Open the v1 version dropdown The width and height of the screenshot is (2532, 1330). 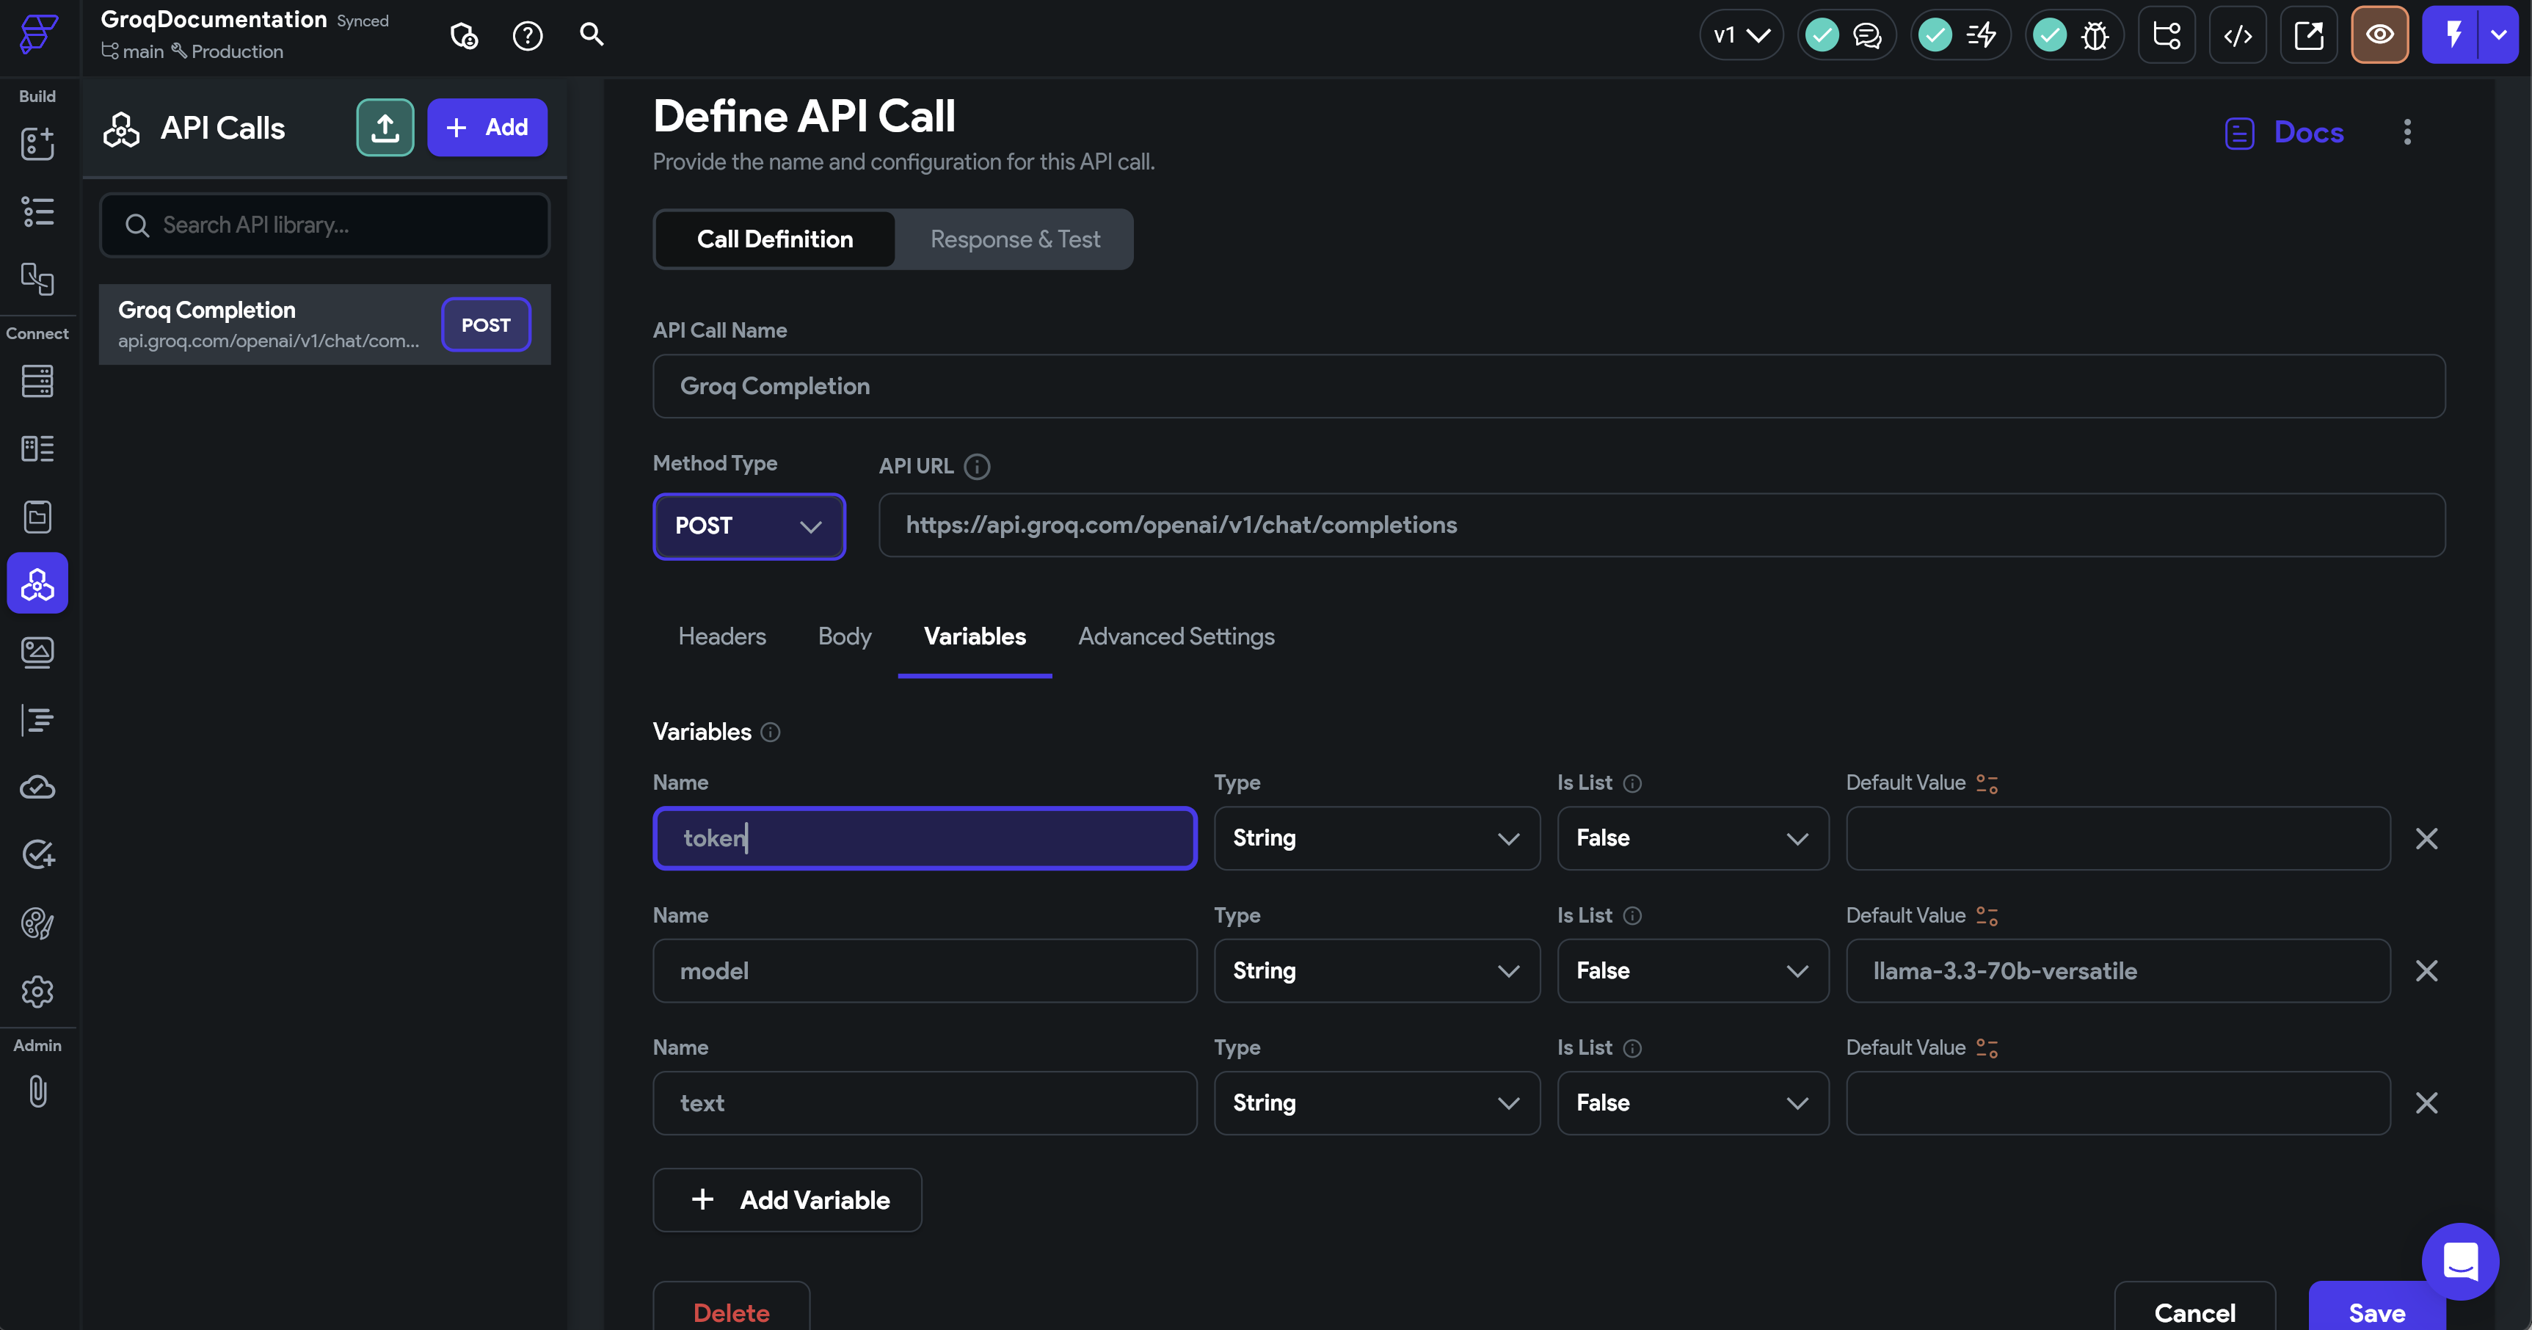tap(1742, 35)
